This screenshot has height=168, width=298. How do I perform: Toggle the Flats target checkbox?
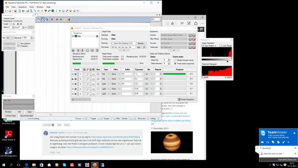(x=73, y=36)
